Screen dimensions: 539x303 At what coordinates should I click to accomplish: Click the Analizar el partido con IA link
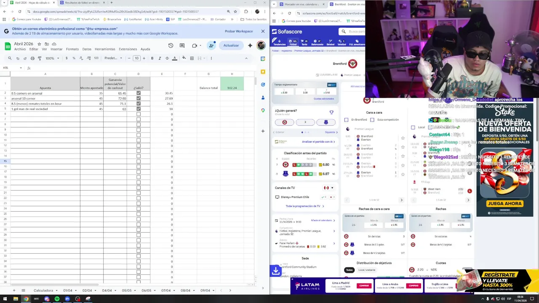pyautogui.click(x=318, y=142)
